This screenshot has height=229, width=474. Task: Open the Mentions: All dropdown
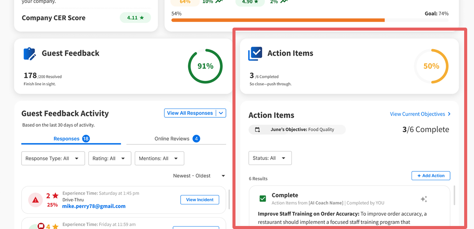[159, 158]
